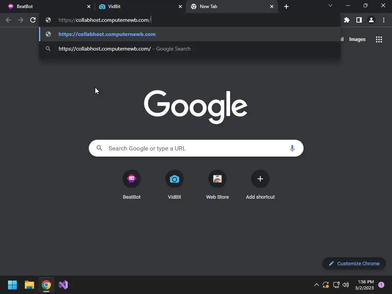Reload the page with refresh icon
The height and width of the screenshot is (294, 392).
pyautogui.click(x=33, y=20)
